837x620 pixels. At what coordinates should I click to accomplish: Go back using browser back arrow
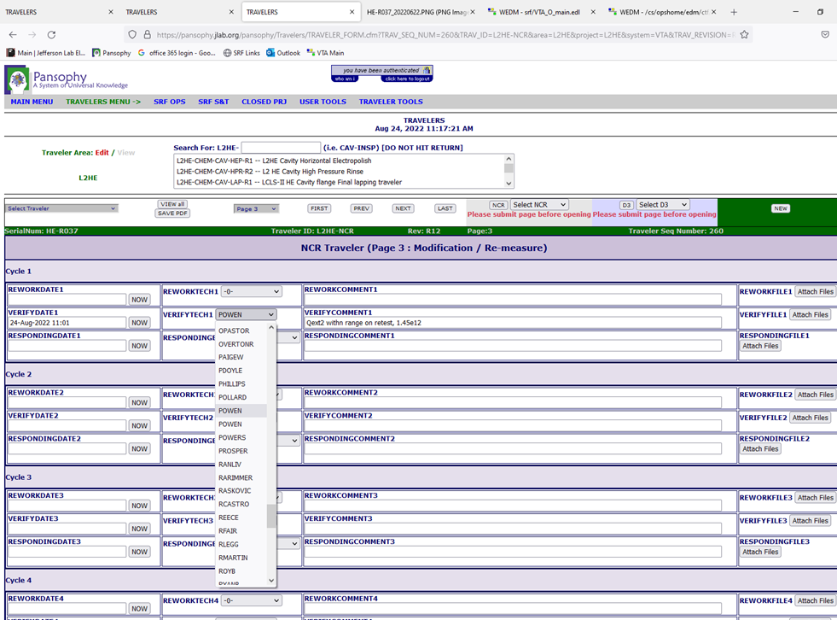point(12,35)
